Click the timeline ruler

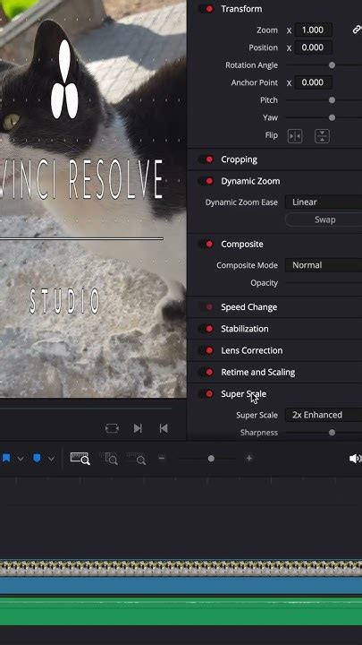tap(181, 480)
